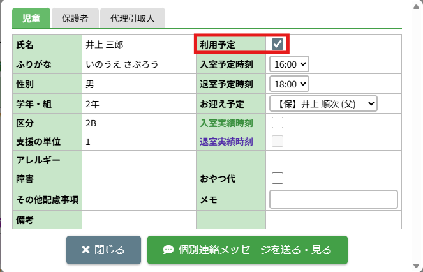Click the X icon on the 閉じる button
Viewport: 423px width, 272px height.
85,250
